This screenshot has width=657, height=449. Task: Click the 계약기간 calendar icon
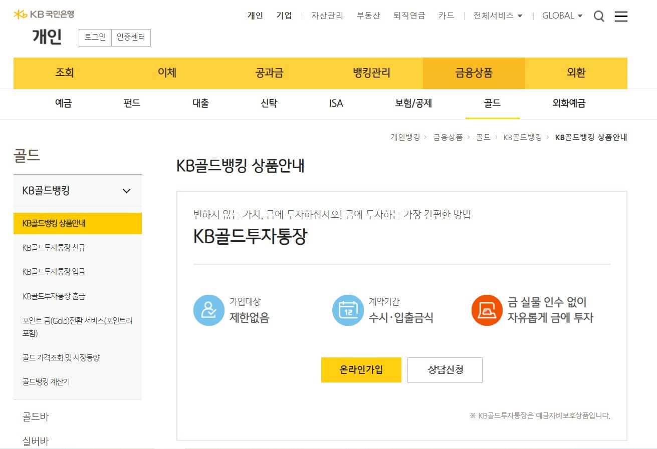click(x=348, y=310)
